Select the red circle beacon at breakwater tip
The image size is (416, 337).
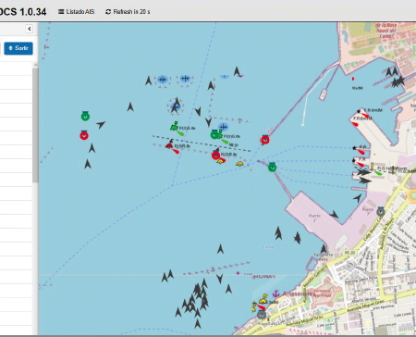(x=265, y=140)
